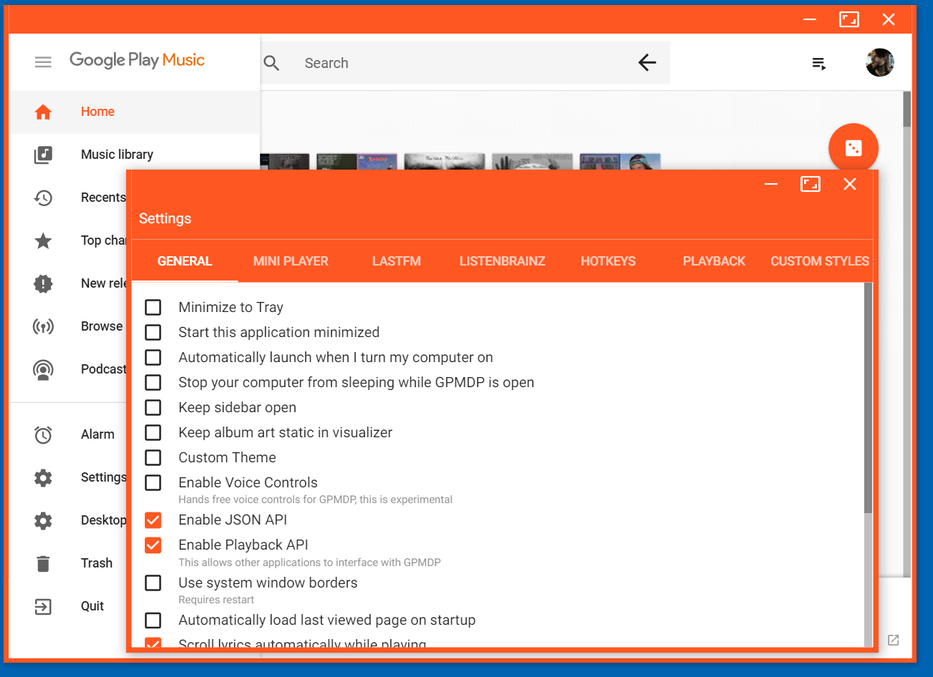Click the main window vertical scrollbar

pos(907,109)
